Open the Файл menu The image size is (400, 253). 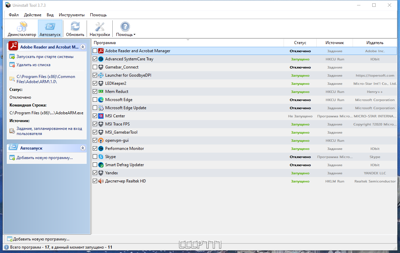coord(14,15)
